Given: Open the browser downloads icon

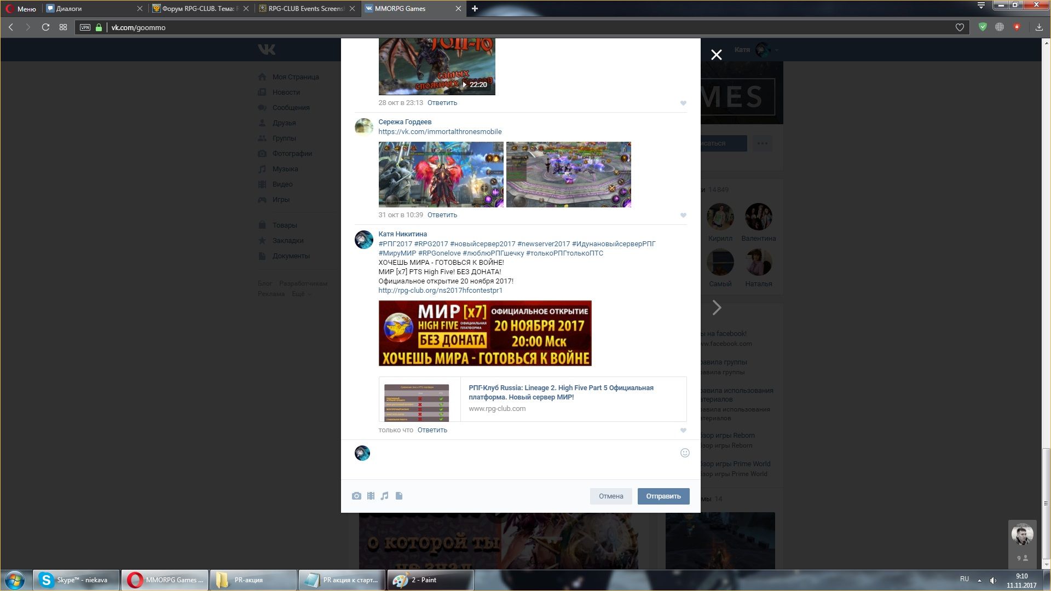Looking at the screenshot, I should 1039,27.
